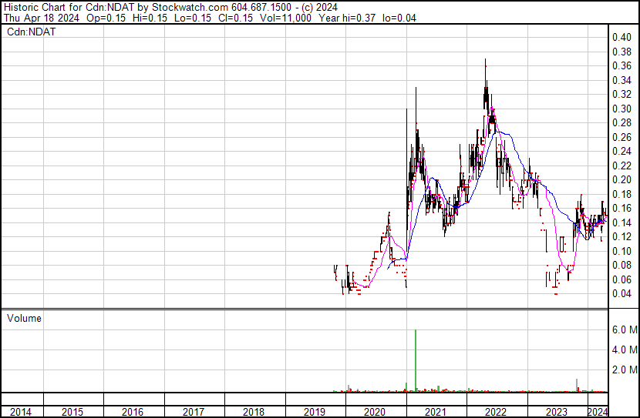This screenshot has width=640, height=418.
Task: Select the 0.04 price axis label
Action: point(621,293)
